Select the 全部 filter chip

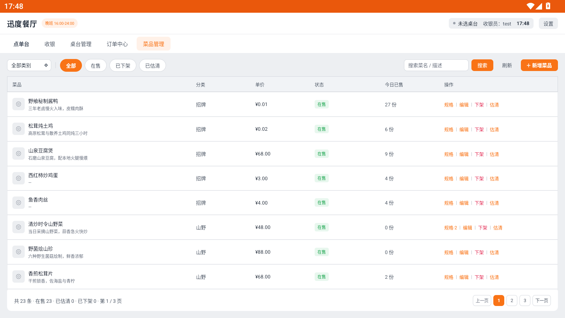pos(71,65)
